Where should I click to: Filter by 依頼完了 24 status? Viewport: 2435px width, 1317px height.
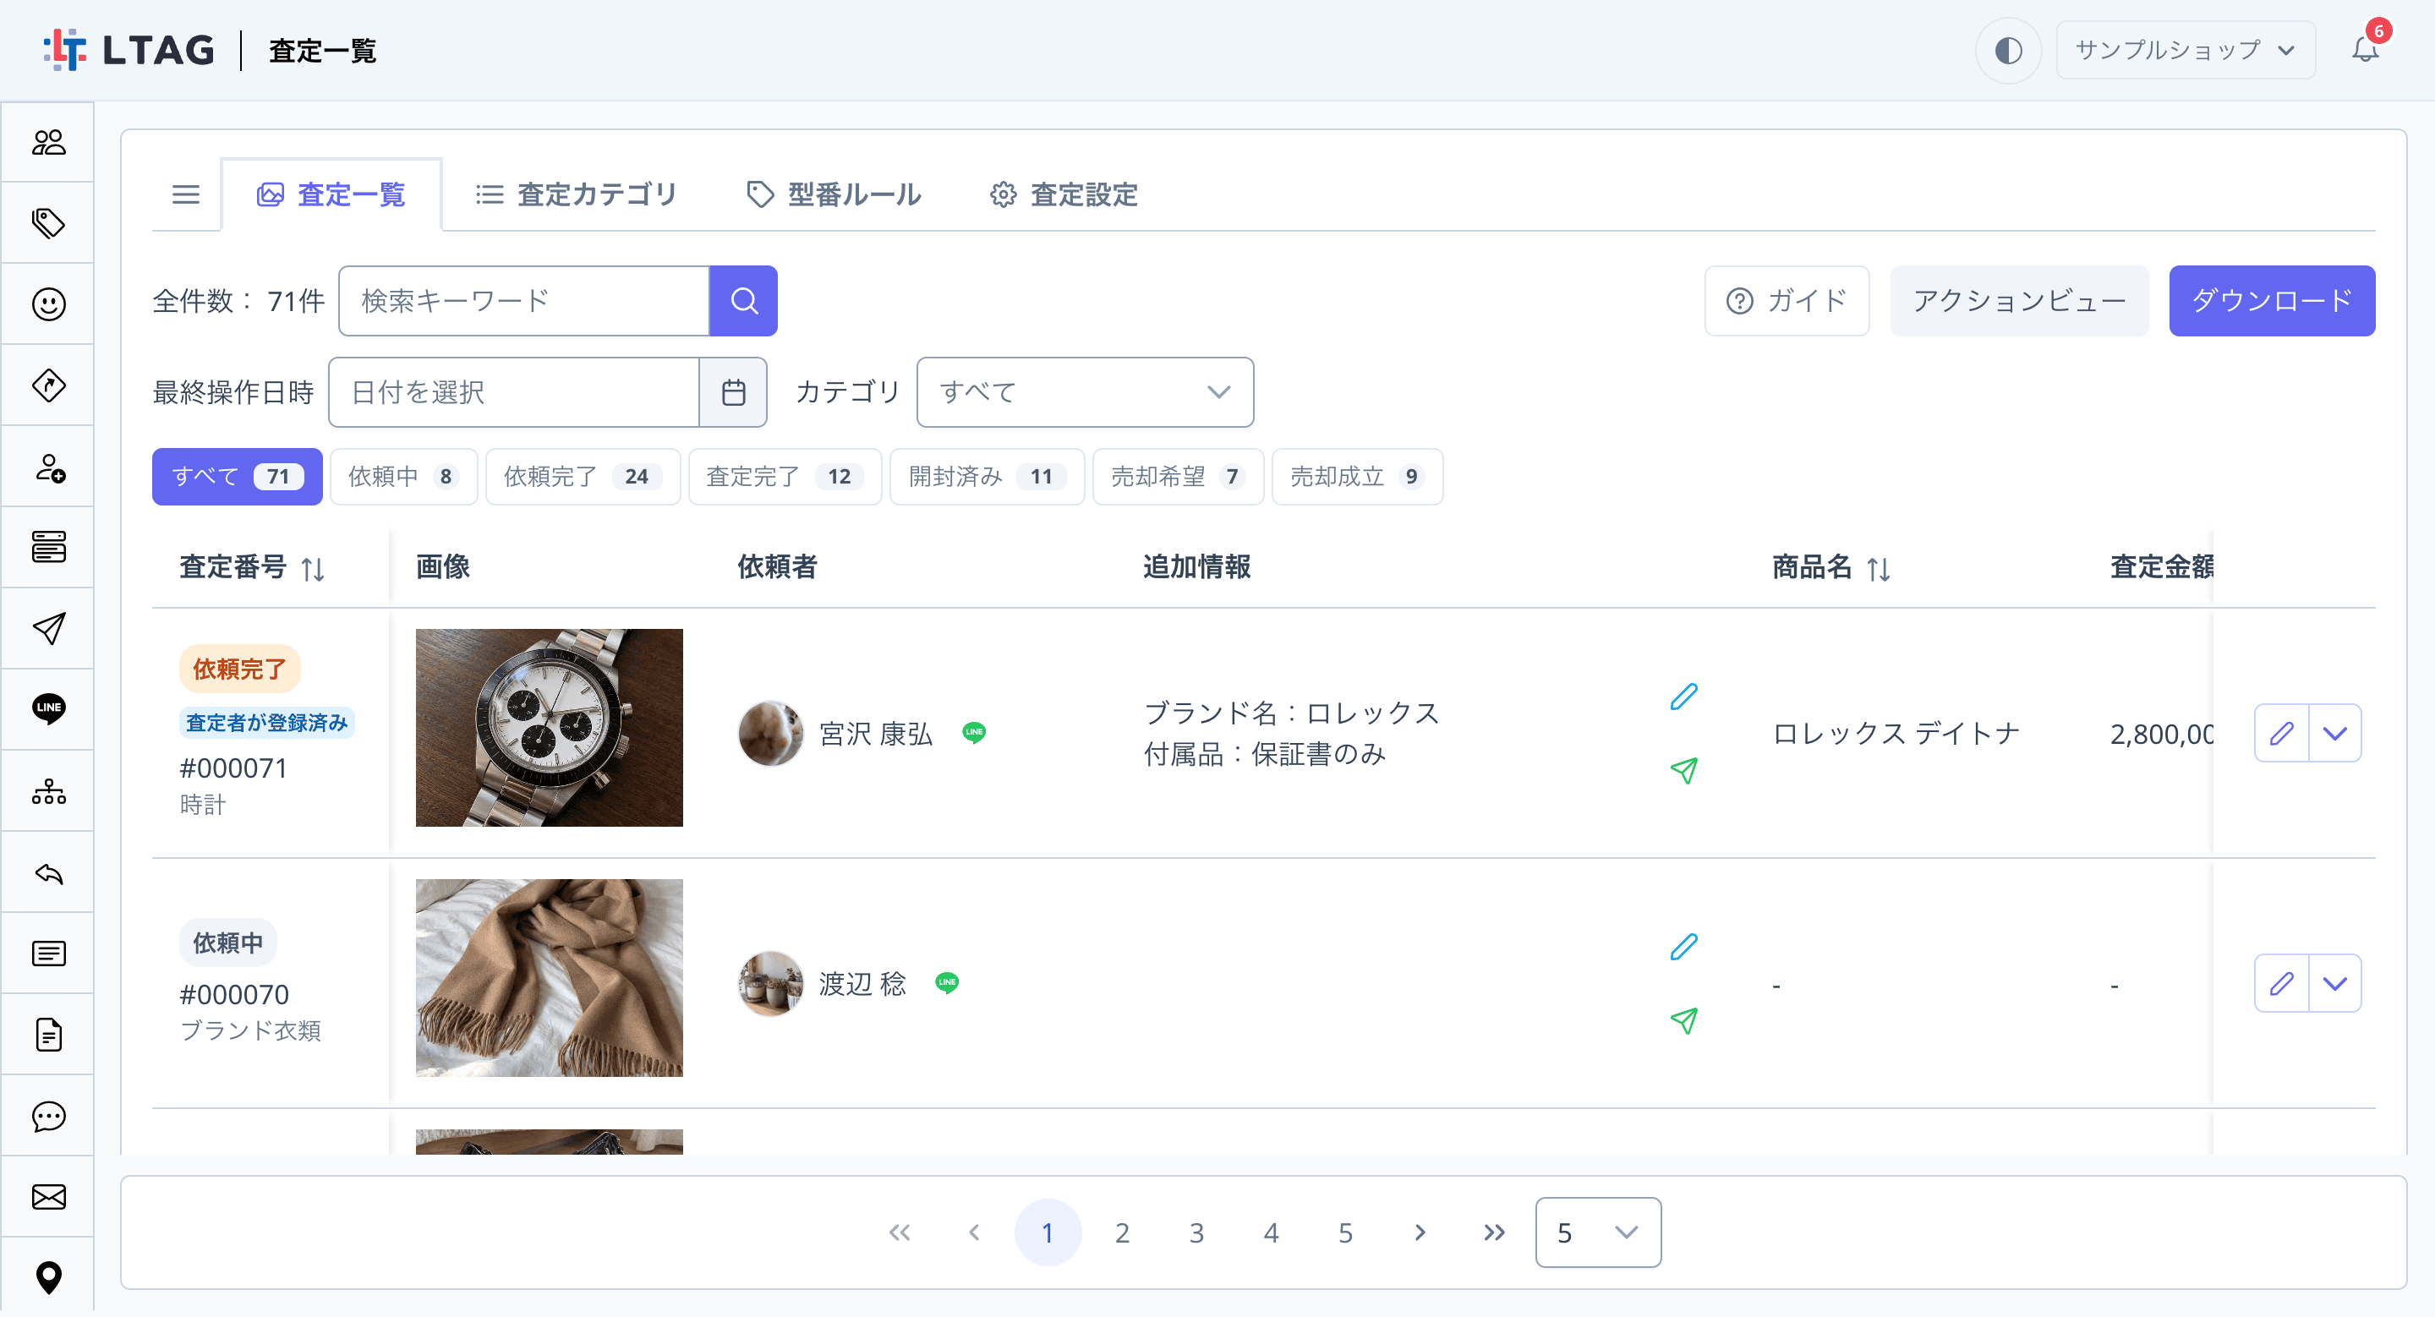[583, 476]
